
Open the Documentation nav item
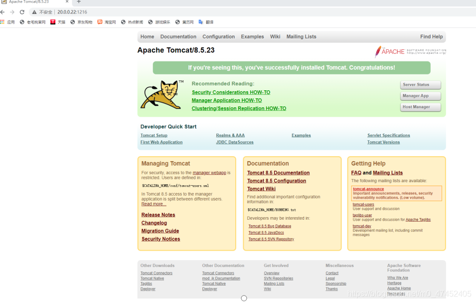point(178,36)
